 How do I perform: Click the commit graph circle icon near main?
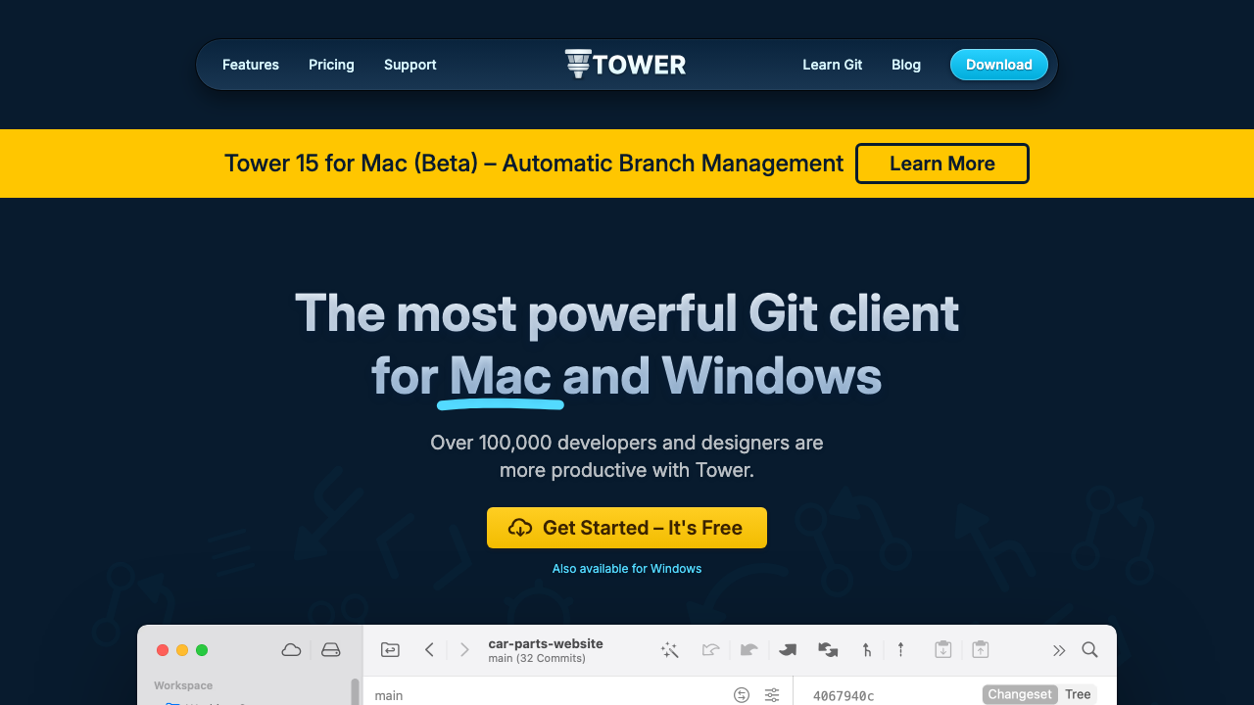point(742,694)
